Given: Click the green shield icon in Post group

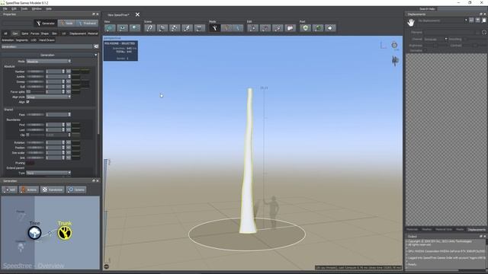Looking at the screenshot, I should pyautogui.click(x=305, y=28).
